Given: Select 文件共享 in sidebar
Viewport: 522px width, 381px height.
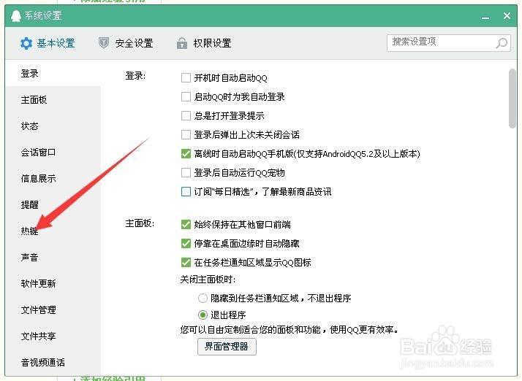Looking at the screenshot, I should pos(38,336).
